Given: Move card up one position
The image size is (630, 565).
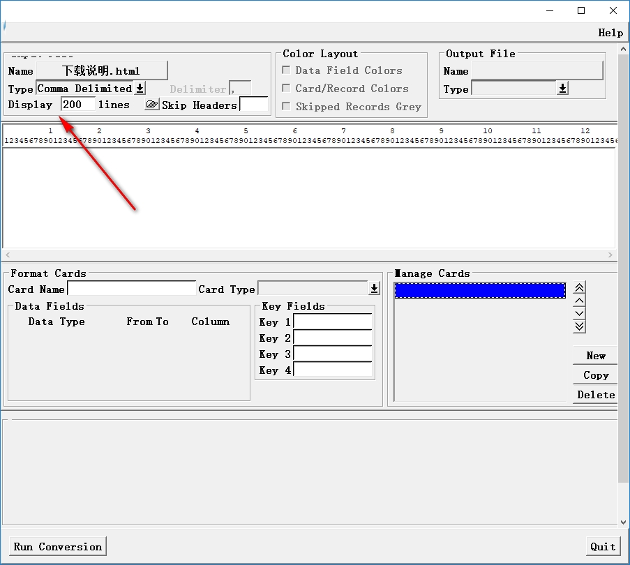Looking at the screenshot, I should [x=579, y=301].
